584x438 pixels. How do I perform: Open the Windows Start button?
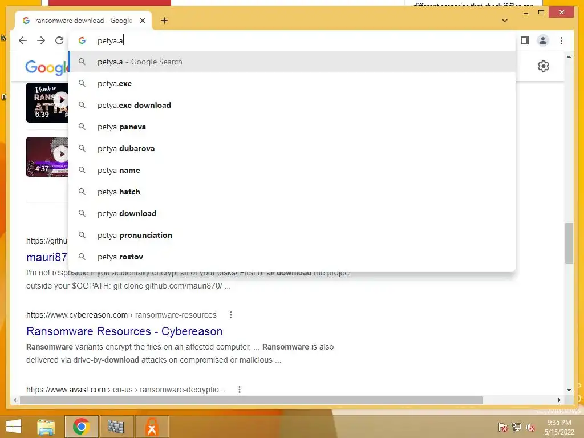pos(14,427)
